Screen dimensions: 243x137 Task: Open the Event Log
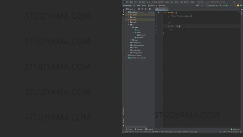tap(235, 129)
